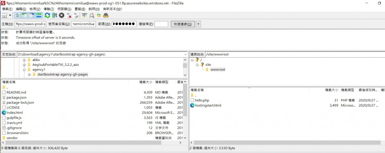Reconnect to the last server icon

pos(76,15)
